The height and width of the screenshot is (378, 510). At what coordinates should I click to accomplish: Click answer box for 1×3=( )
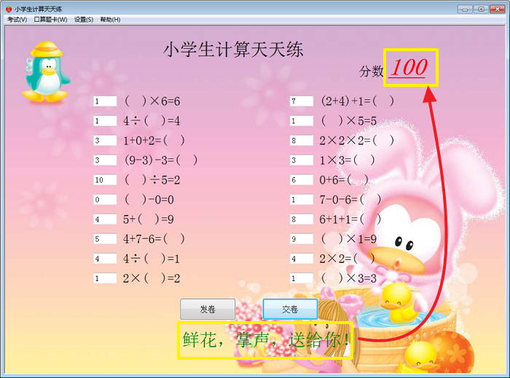coord(302,160)
